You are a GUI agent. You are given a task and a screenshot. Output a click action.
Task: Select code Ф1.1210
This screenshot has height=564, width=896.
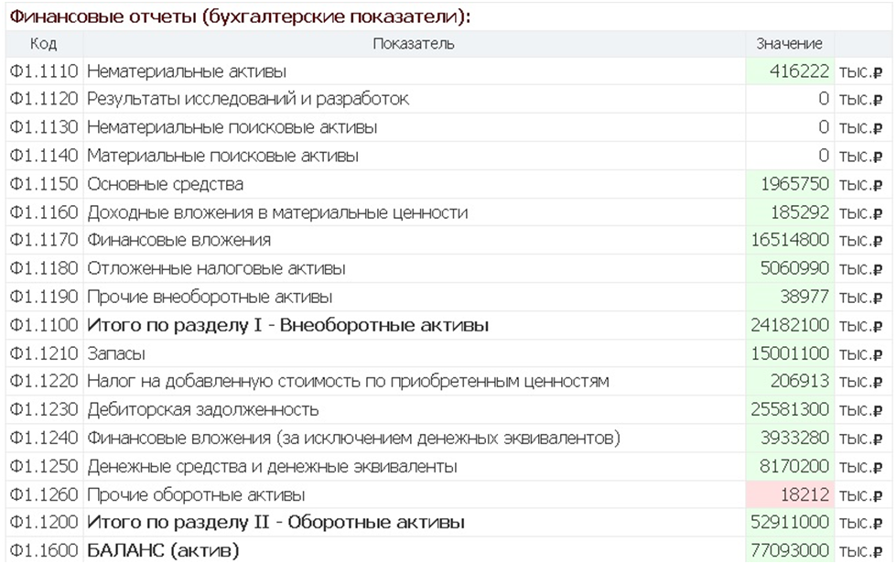[x=44, y=353]
